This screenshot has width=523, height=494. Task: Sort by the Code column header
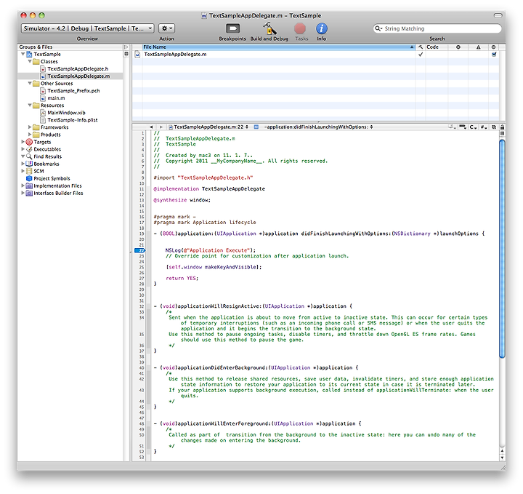point(437,47)
